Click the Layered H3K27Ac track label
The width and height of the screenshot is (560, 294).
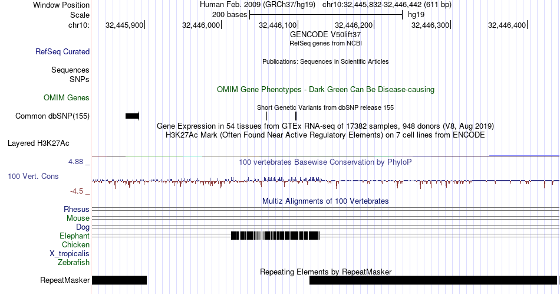click(38, 143)
